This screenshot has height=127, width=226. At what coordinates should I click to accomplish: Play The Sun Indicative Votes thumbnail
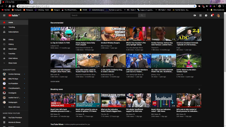coord(113,100)
